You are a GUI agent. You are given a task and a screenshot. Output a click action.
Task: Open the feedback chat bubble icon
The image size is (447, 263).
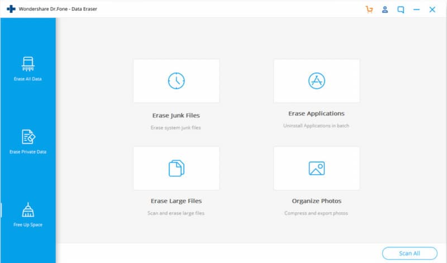[401, 9]
